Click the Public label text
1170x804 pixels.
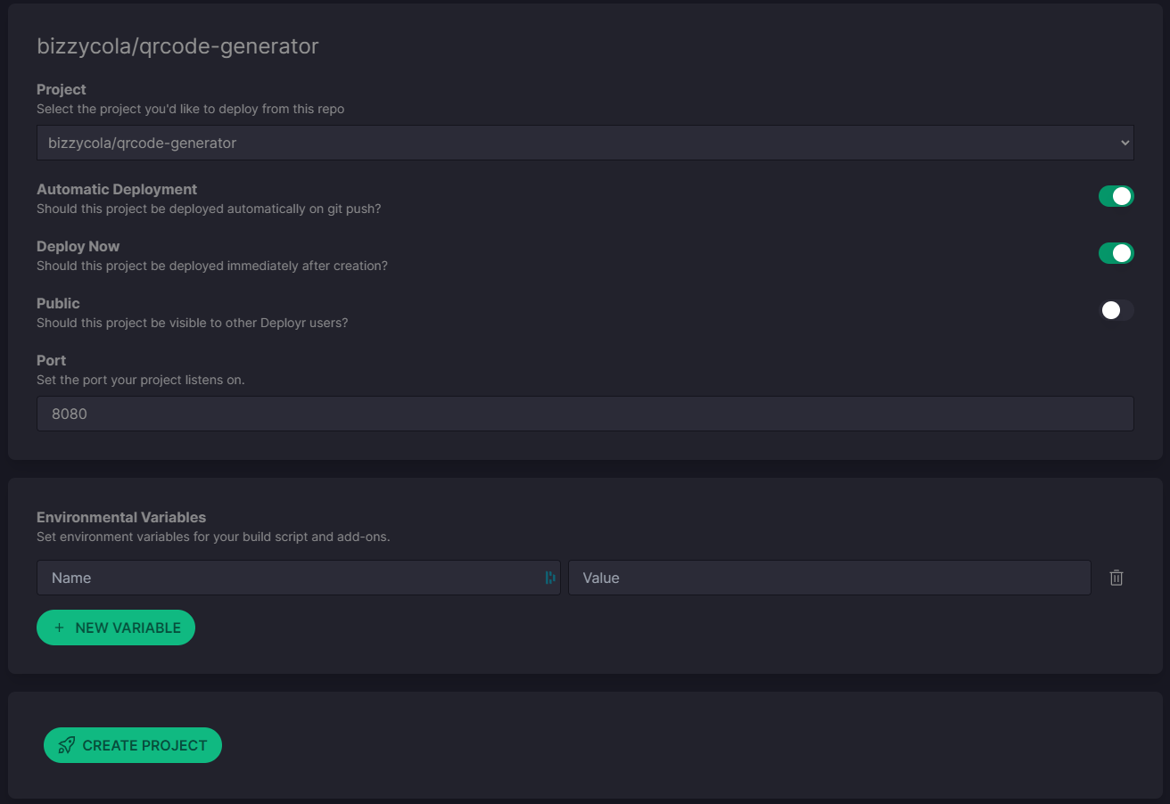[58, 303]
